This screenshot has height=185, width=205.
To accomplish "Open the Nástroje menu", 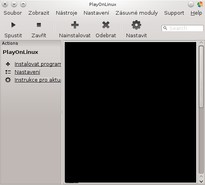I will pyautogui.click(x=67, y=13).
